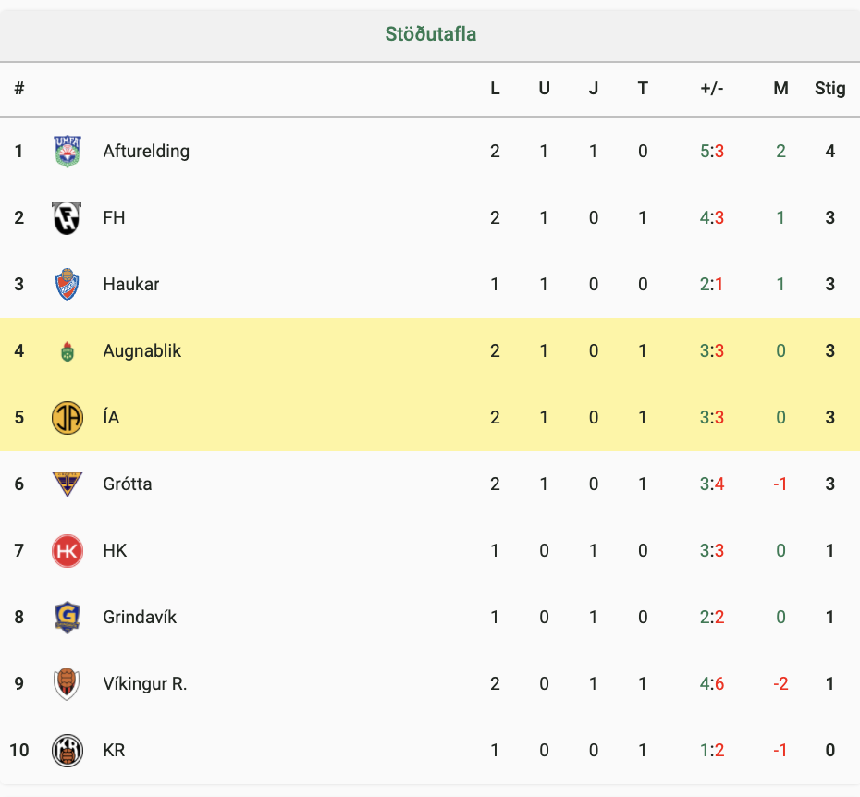Click the red HK logo

pyautogui.click(x=68, y=551)
